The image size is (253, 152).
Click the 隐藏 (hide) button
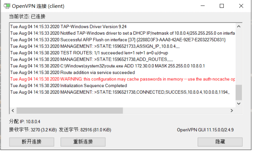click(220, 142)
